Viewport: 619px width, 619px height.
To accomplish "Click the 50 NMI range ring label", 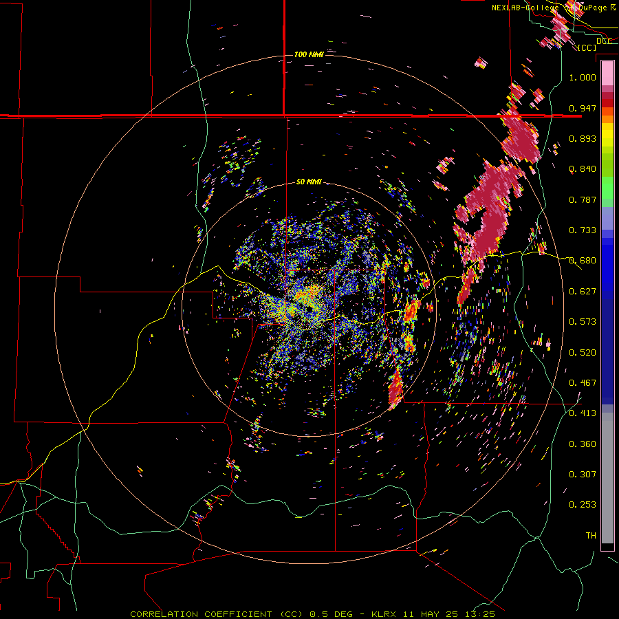I will 309,182.
